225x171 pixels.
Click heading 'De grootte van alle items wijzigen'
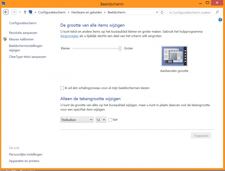click(93, 25)
